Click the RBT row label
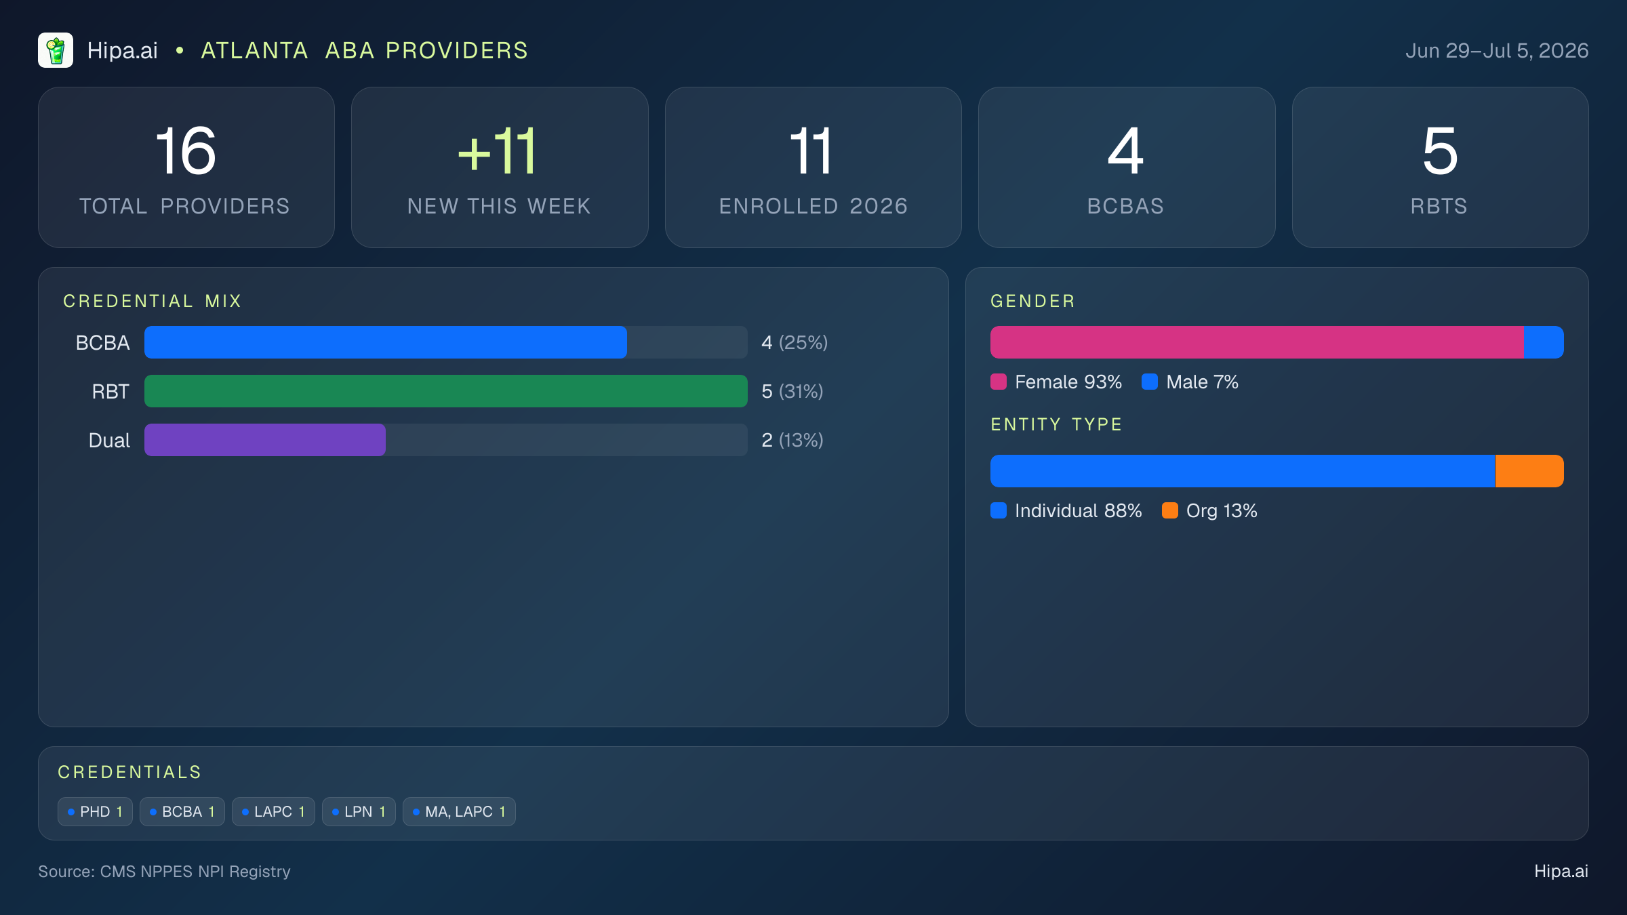1627x915 pixels. tap(111, 392)
